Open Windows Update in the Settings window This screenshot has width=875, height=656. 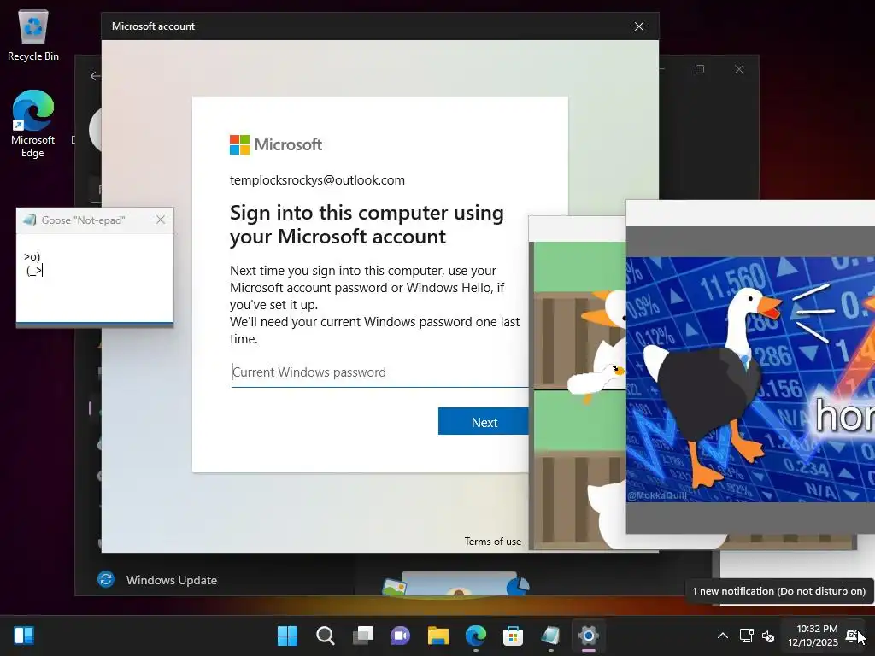click(x=171, y=580)
